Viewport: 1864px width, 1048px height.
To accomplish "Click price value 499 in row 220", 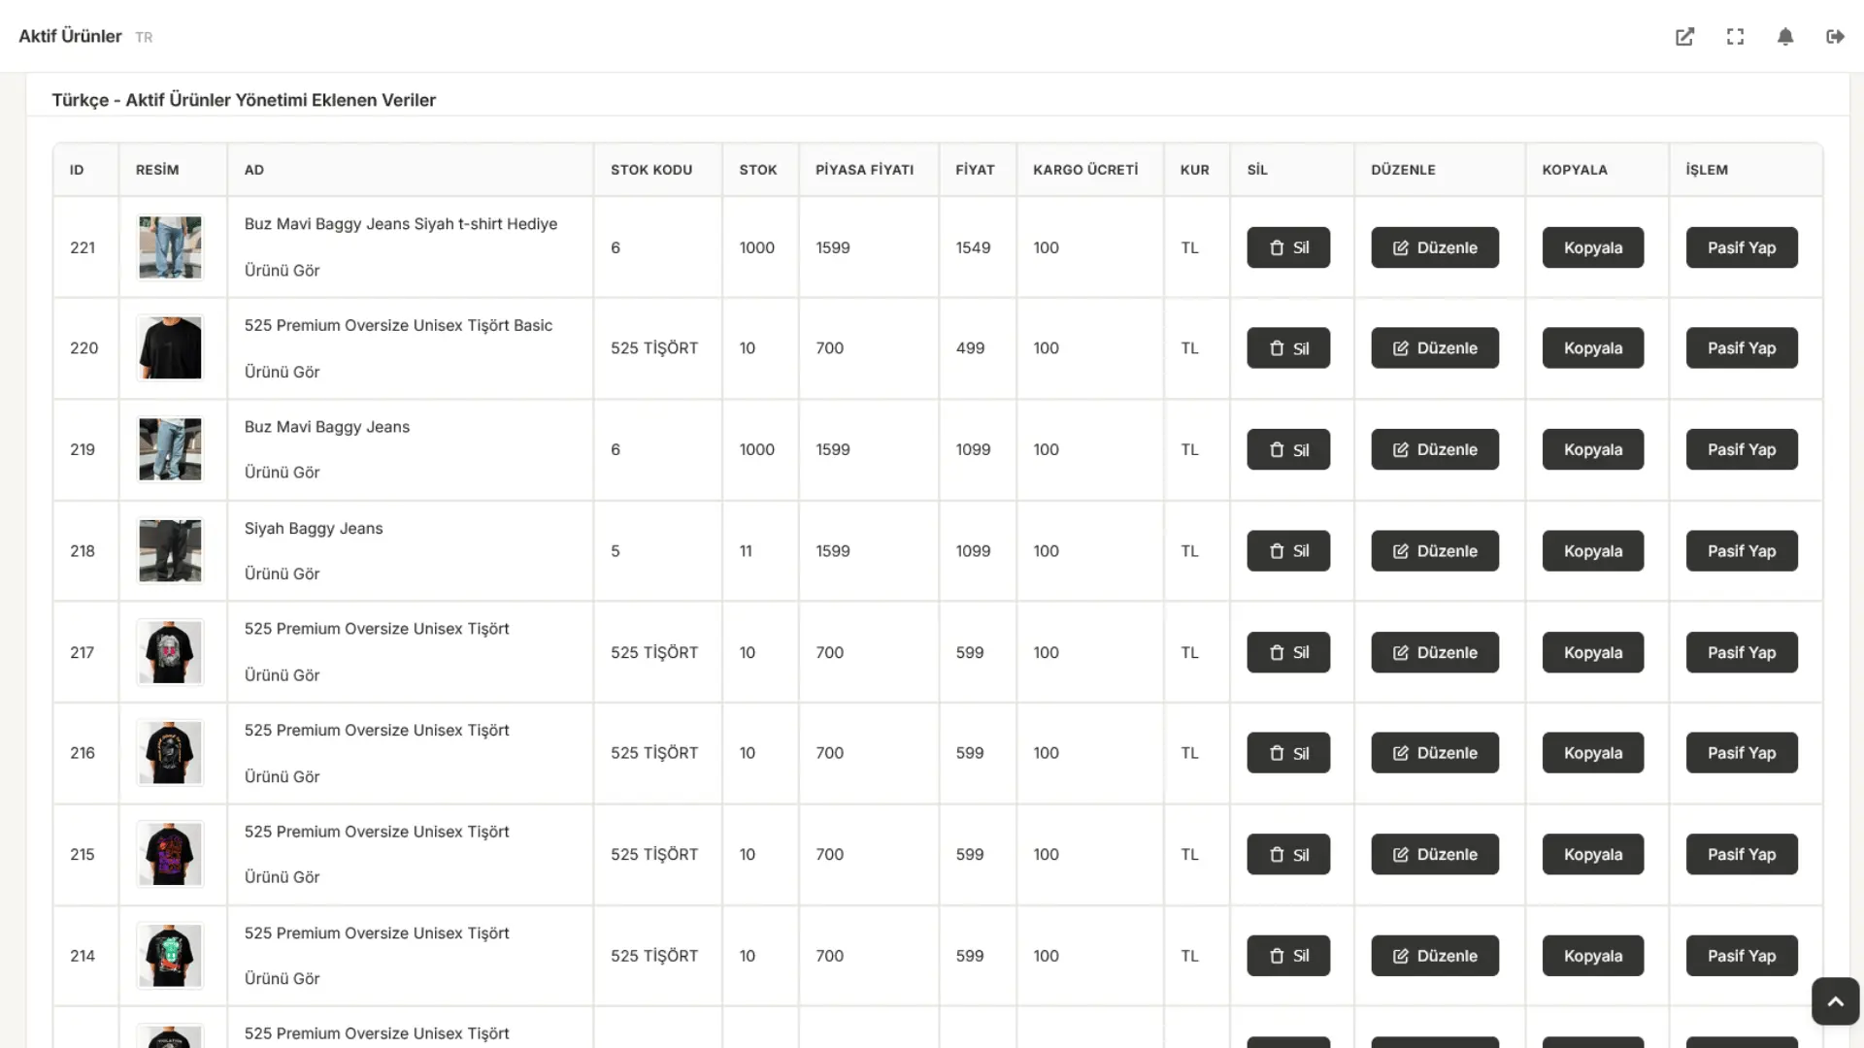I will tap(970, 348).
